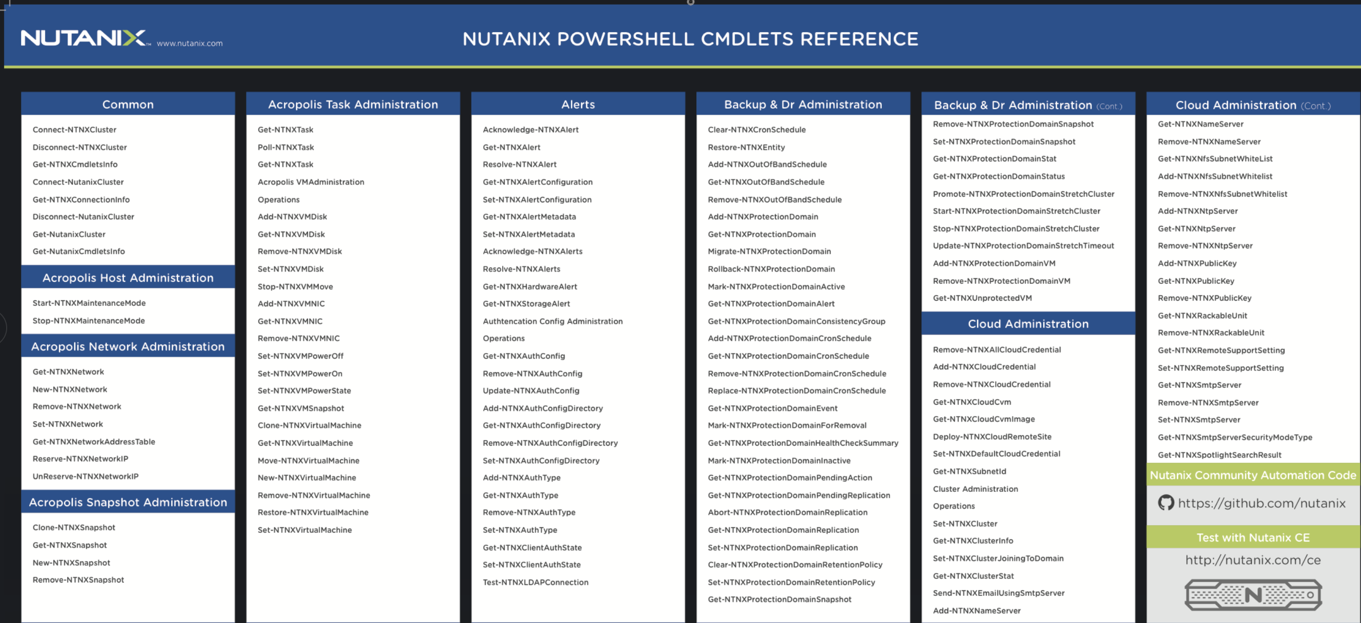Image resolution: width=1361 pixels, height=623 pixels.
Task: Select Get-NTNXHardwareAlert text
Action: click(x=530, y=286)
